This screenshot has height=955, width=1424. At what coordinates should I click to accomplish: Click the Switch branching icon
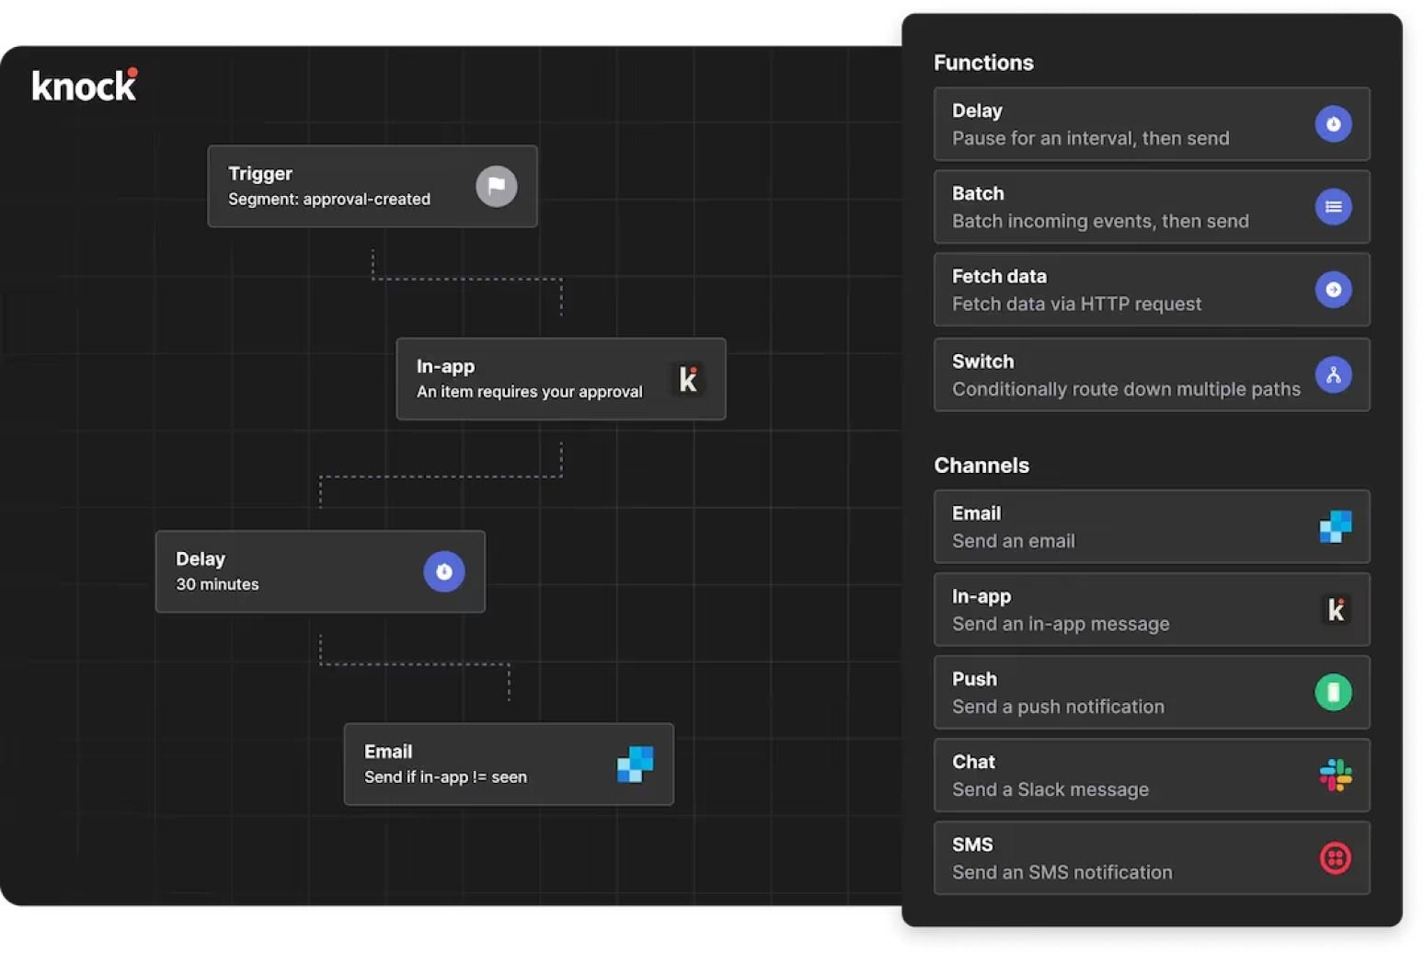point(1333,375)
